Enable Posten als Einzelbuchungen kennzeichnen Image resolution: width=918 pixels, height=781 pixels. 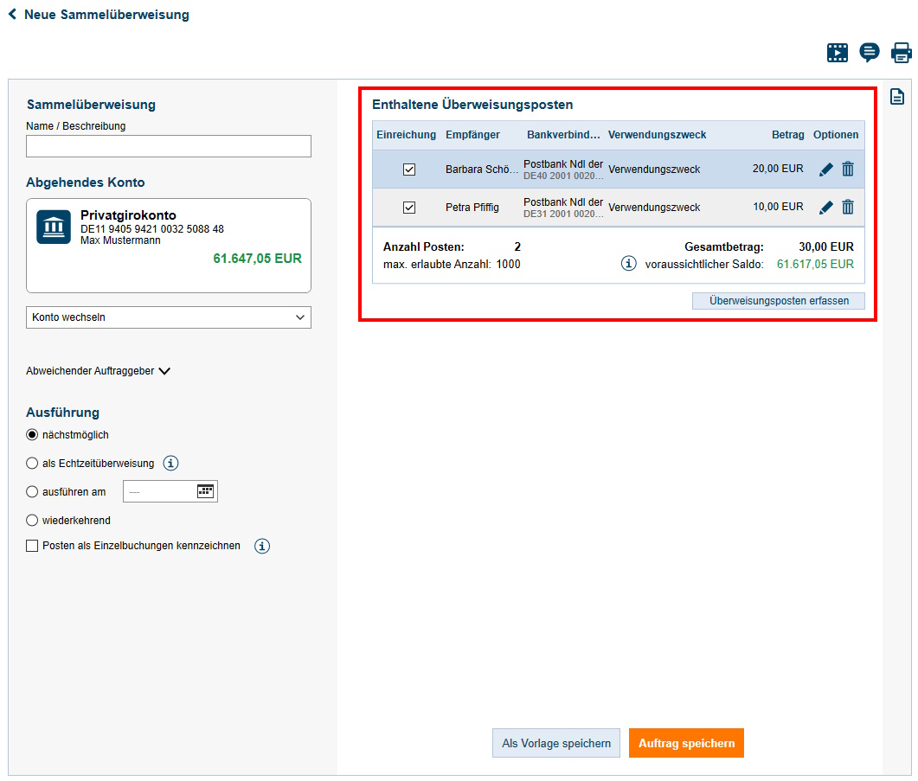(x=32, y=546)
